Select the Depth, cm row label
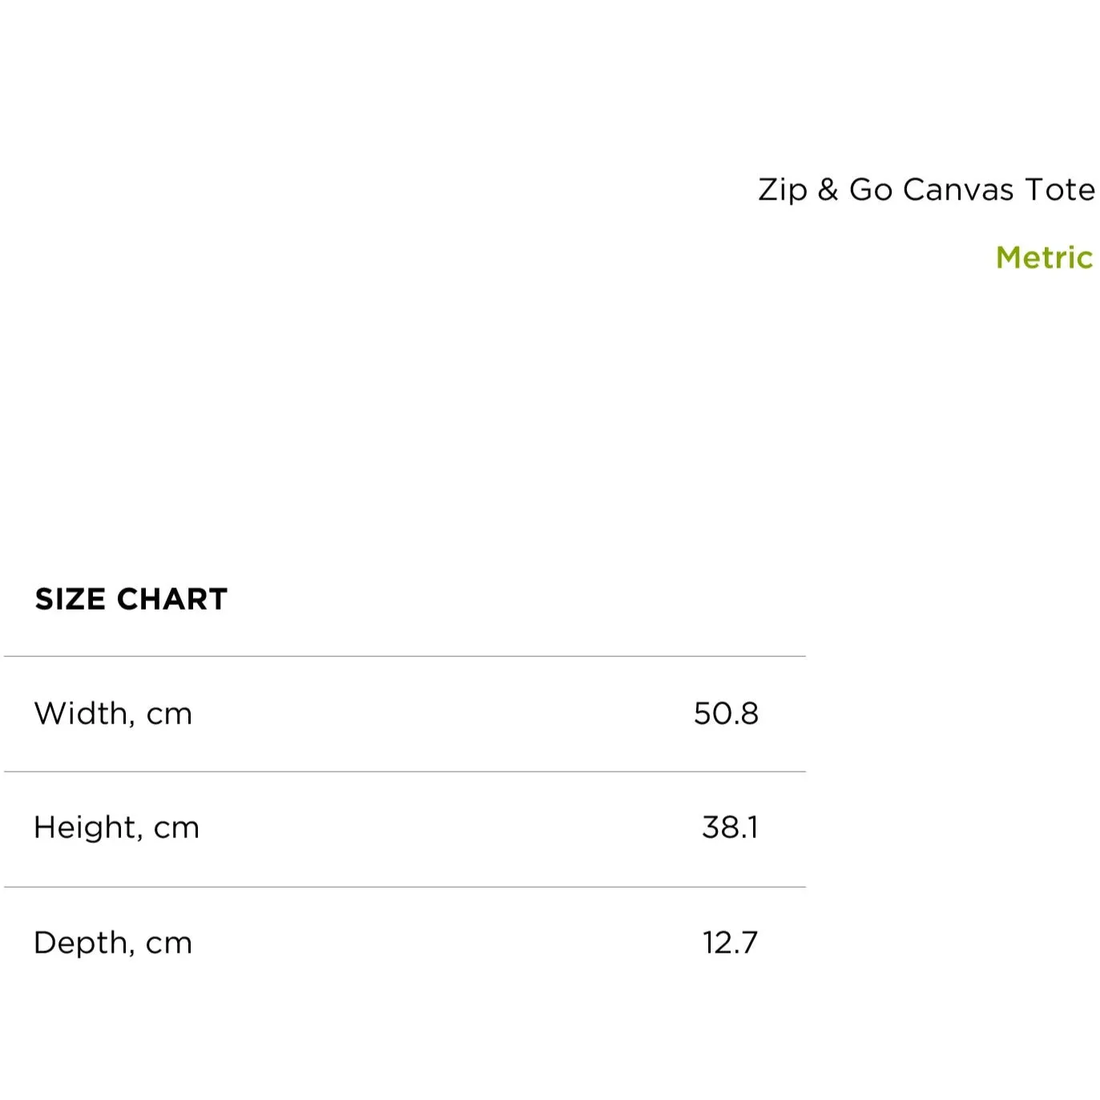Screen dimensions: 1100x1100 point(113,942)
